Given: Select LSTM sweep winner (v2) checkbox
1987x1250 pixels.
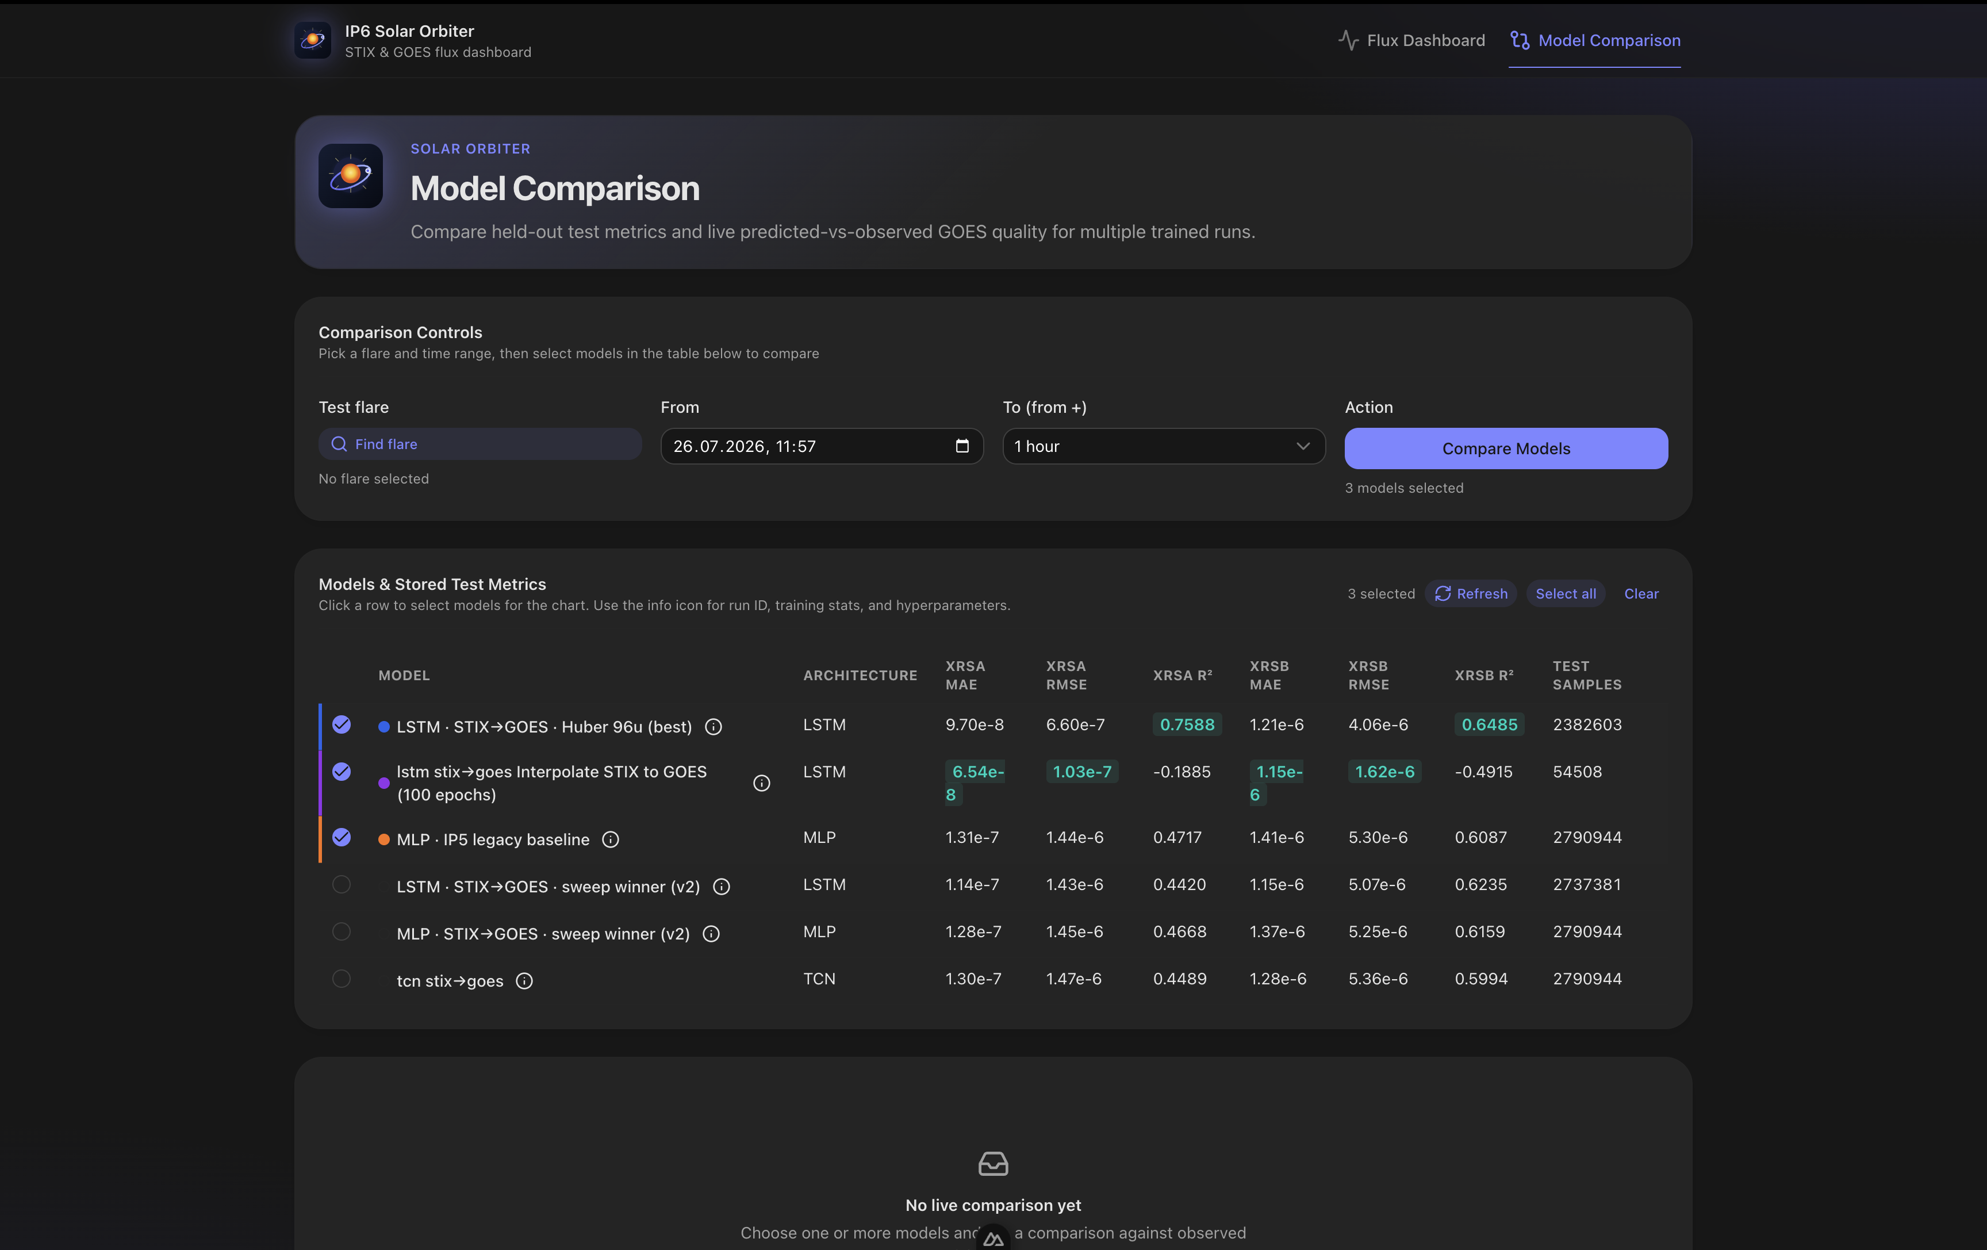Looking at the screenshot, I should tap(342, 884).
